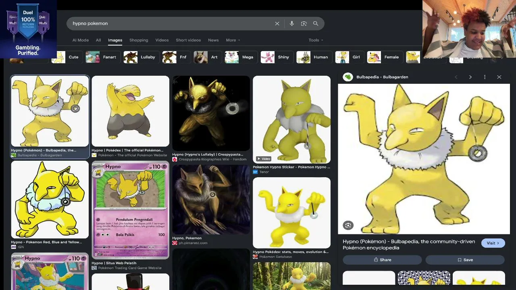This screenshot has height=290, width=516.
Task: Expand the More dropdown menu
Action: [x=233, y=40]
